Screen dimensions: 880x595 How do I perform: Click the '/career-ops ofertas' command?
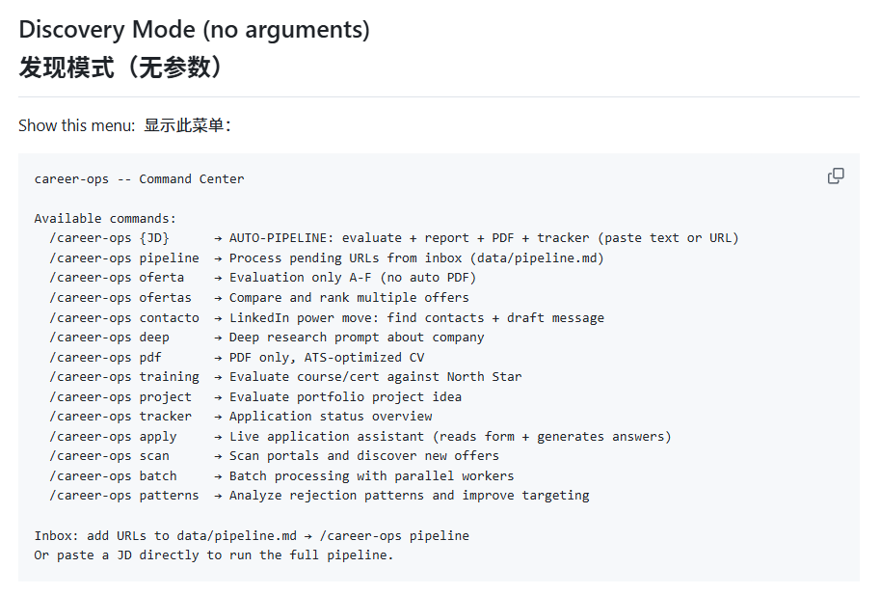[120, 297]
